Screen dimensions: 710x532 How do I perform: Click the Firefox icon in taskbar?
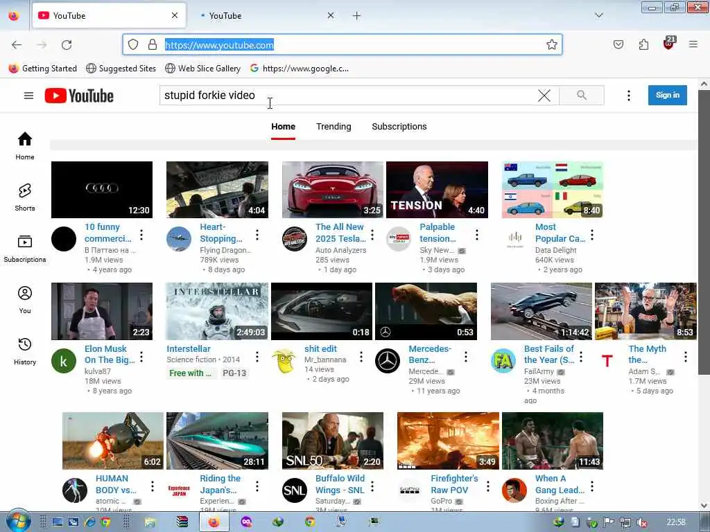(214, 522)
